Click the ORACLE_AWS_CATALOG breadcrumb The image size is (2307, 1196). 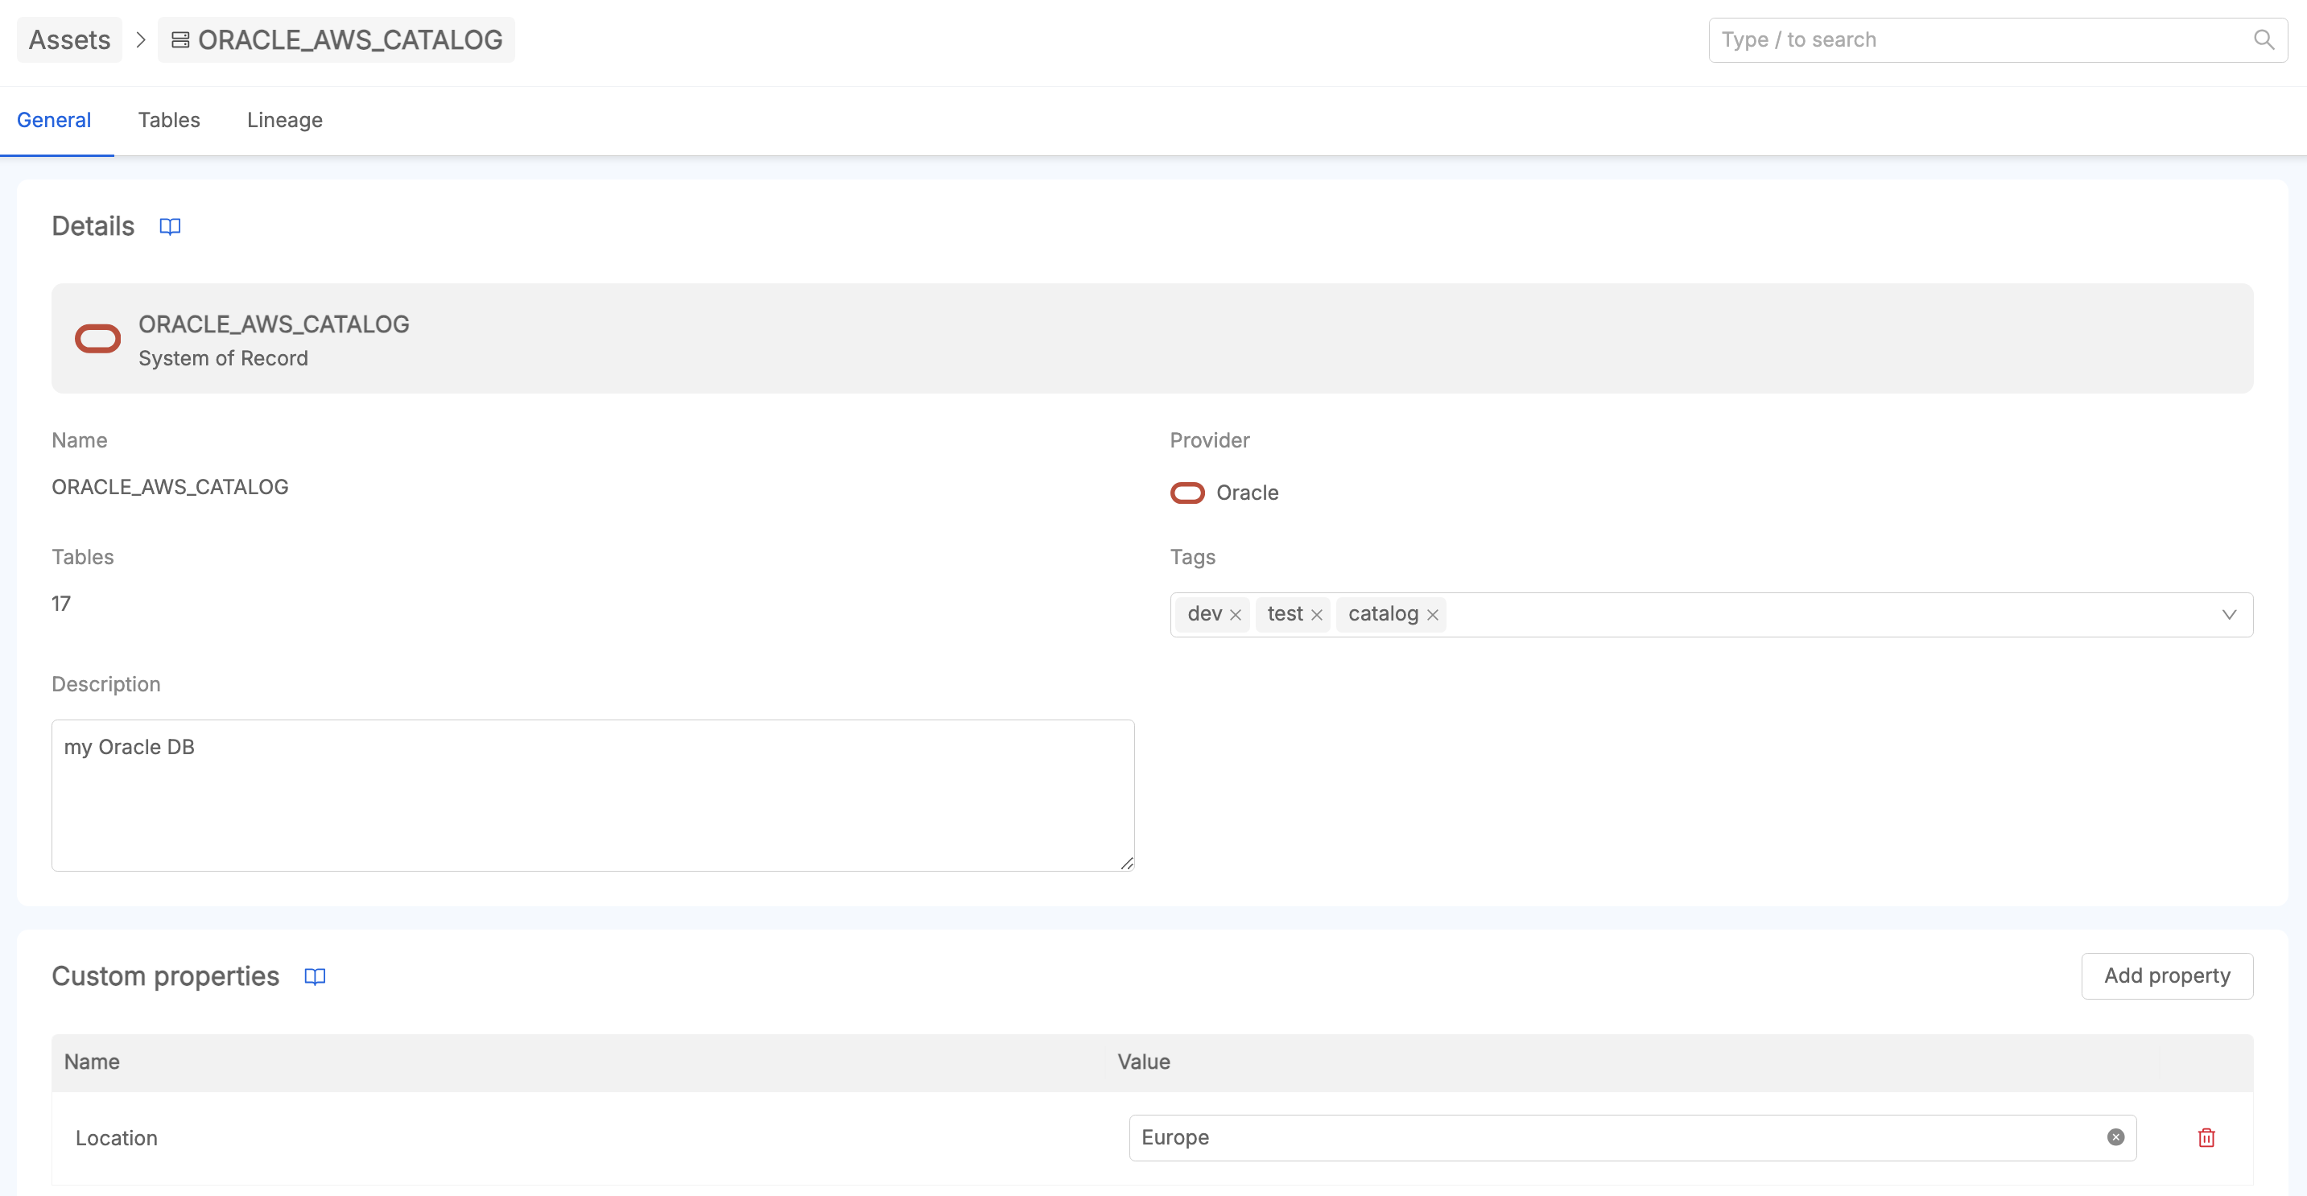(336, 39)
